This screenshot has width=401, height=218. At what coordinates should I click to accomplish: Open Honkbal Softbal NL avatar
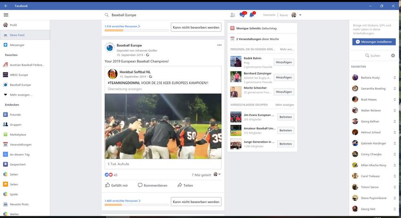coord(113,74)
